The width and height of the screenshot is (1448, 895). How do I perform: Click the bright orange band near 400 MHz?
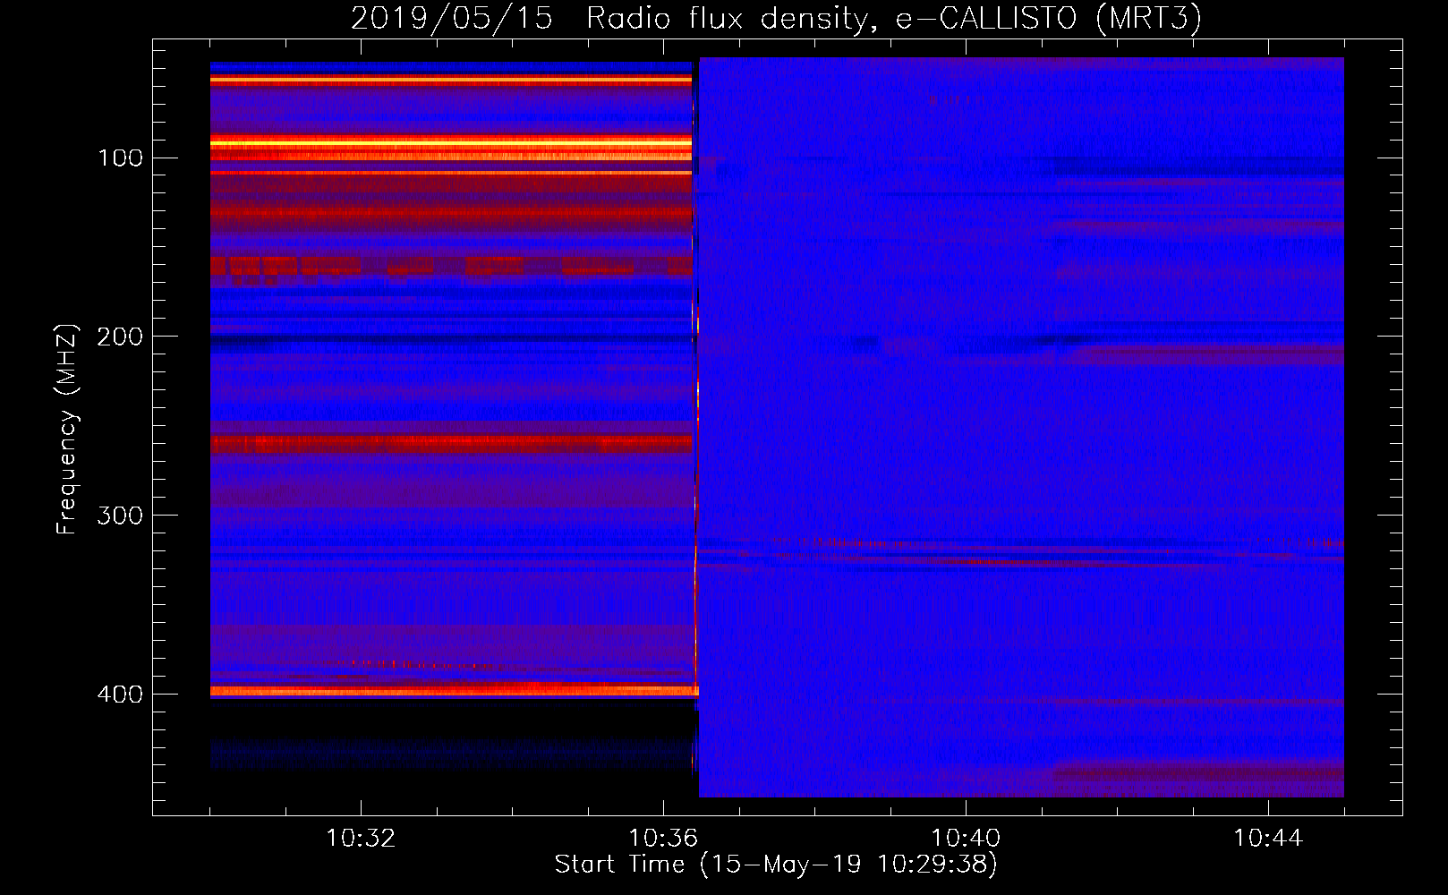tap(454, 690)
